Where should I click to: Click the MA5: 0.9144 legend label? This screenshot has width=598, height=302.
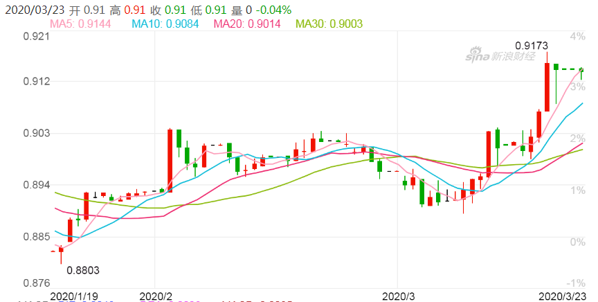pyautogui.click(x=80, y=24)
